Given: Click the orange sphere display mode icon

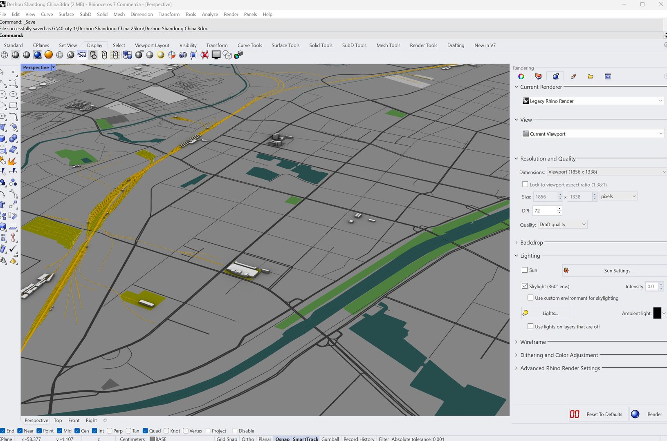Looking at the screenshot, I should [49, 55].
